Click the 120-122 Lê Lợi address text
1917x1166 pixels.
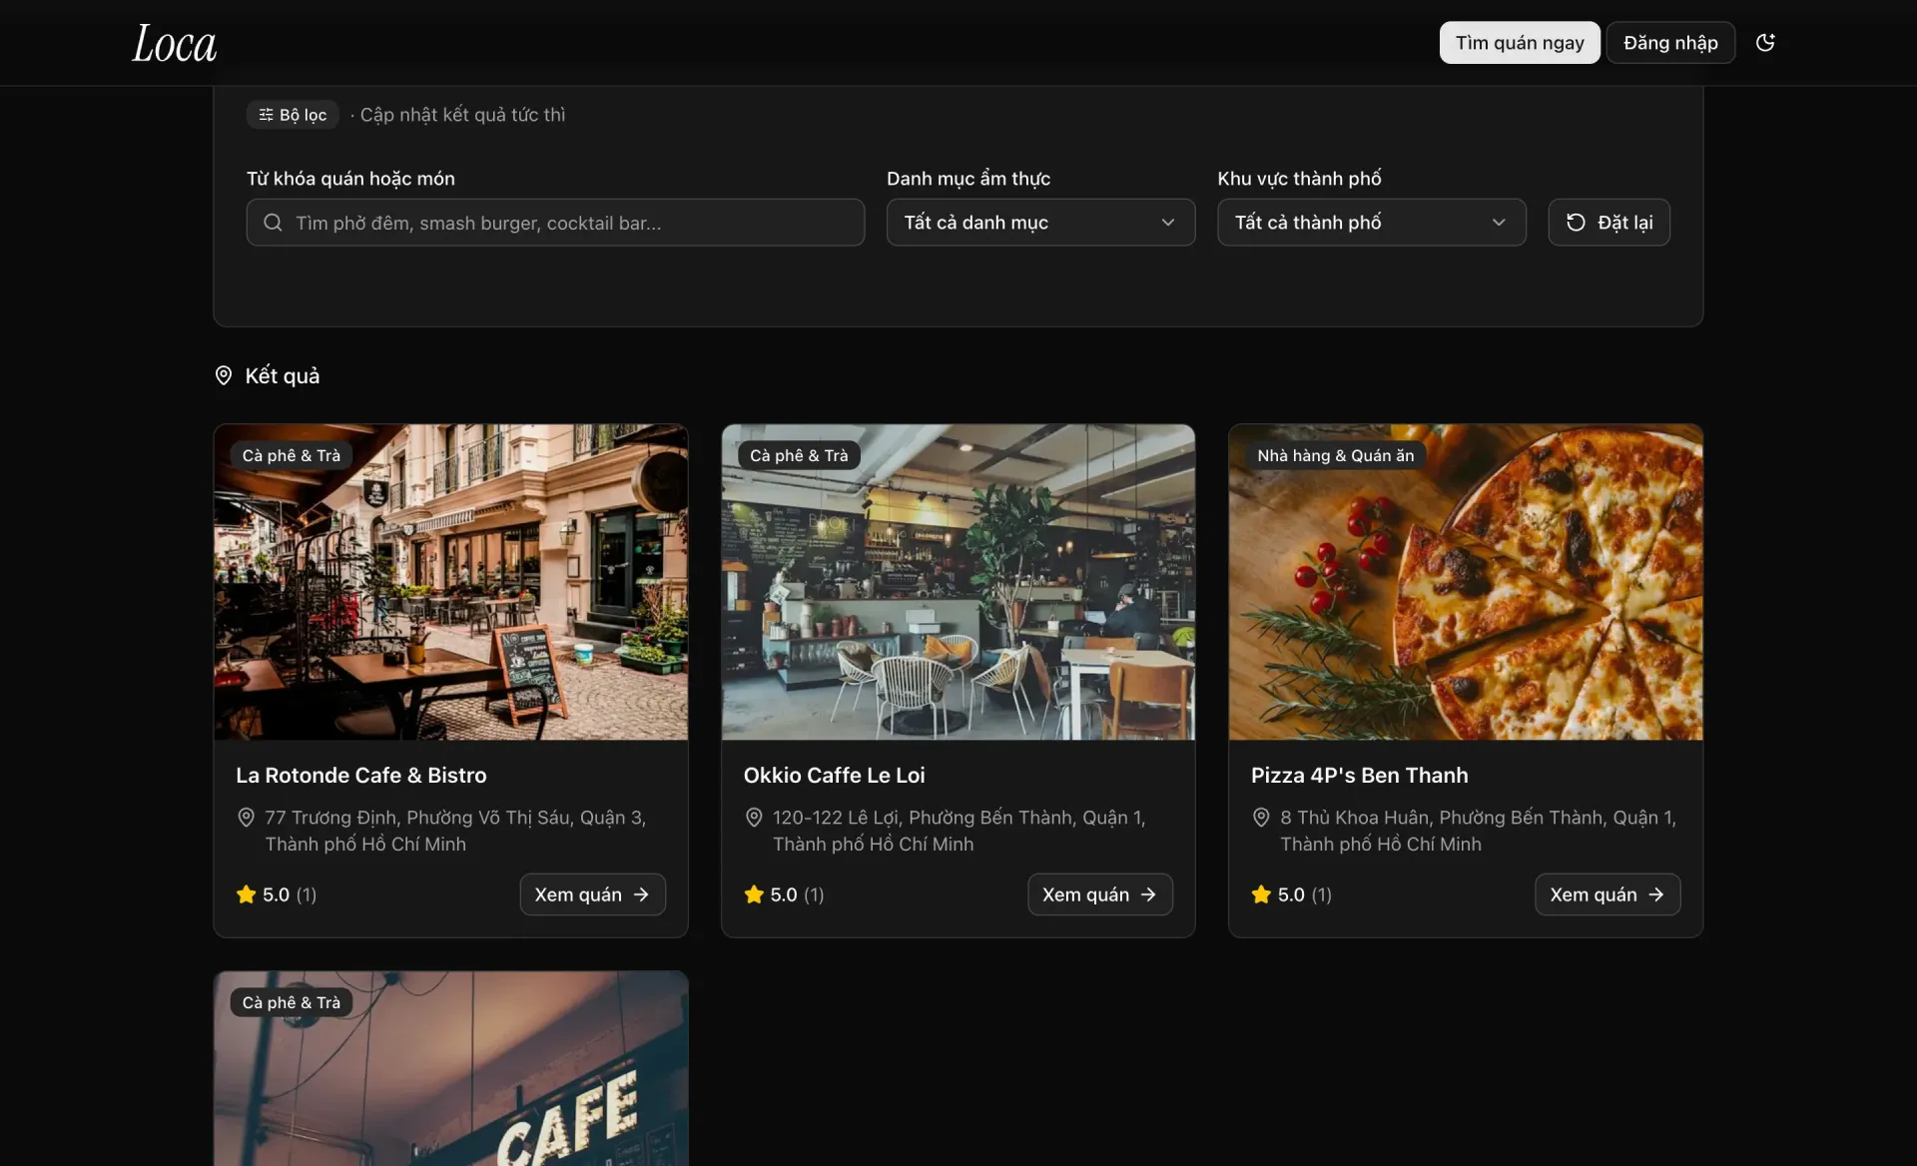pyautogui.click(x=958, y=831)
